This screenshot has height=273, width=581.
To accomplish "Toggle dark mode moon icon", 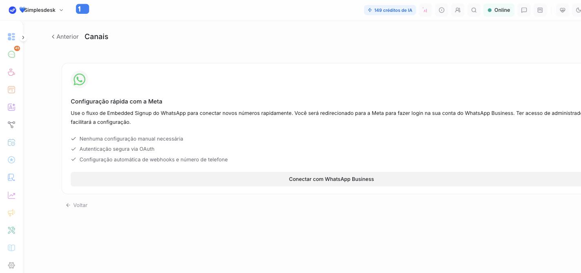I will pyautogui.click(x=577, y=10).
